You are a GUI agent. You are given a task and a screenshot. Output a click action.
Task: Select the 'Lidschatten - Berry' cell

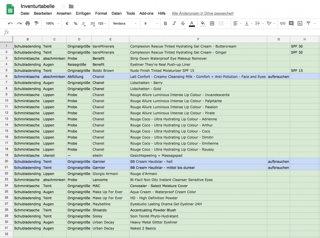198,83
